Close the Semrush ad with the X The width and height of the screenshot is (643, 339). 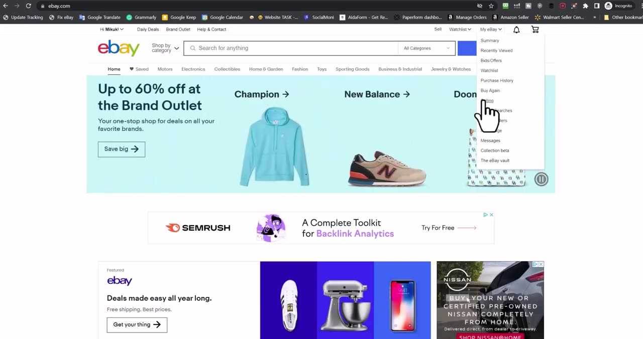tap(491, 215)
